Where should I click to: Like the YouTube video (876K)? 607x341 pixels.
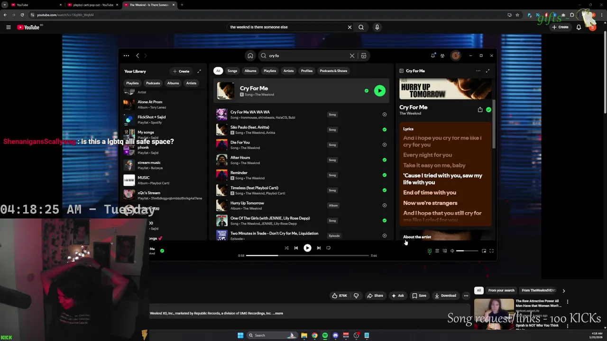click(340, 296)
